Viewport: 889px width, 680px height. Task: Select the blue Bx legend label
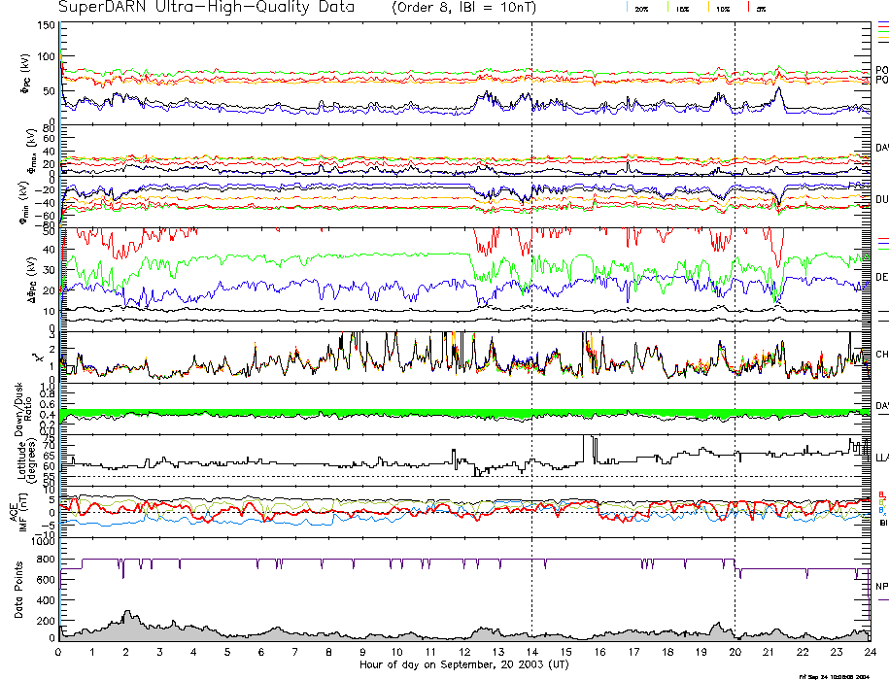[x=881, y=511]
